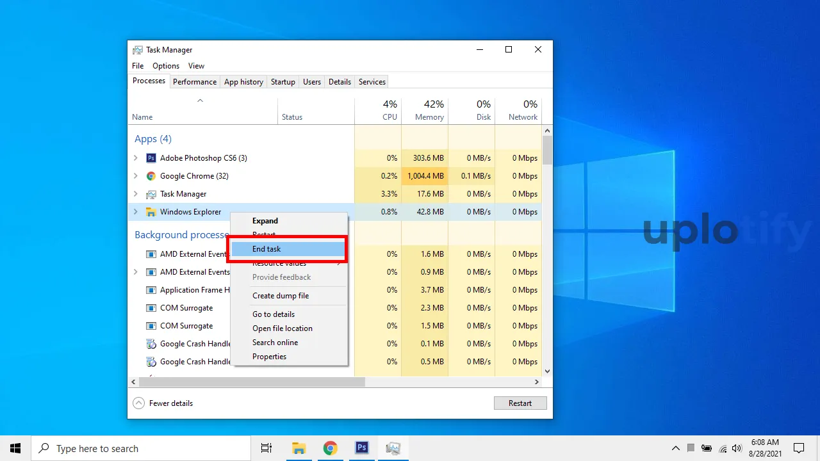This screenshot has width=820, height=461.
Task: Click the first Google Crash Handler icon
Action: point(151,344)
